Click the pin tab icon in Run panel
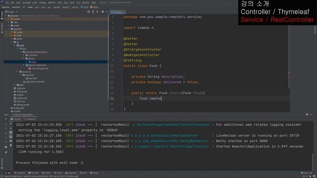The height and width of the screenshot is (178, 317). pos(6,152)
